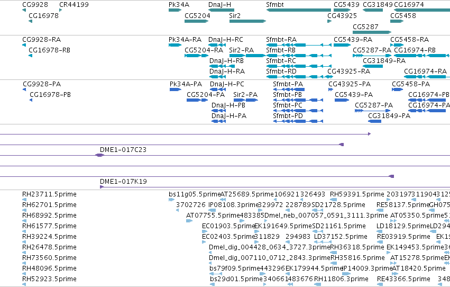Screen dimensions: 450x287
Task: Select the DnaJ-H gene bar
Action: (x=221, y=10)
